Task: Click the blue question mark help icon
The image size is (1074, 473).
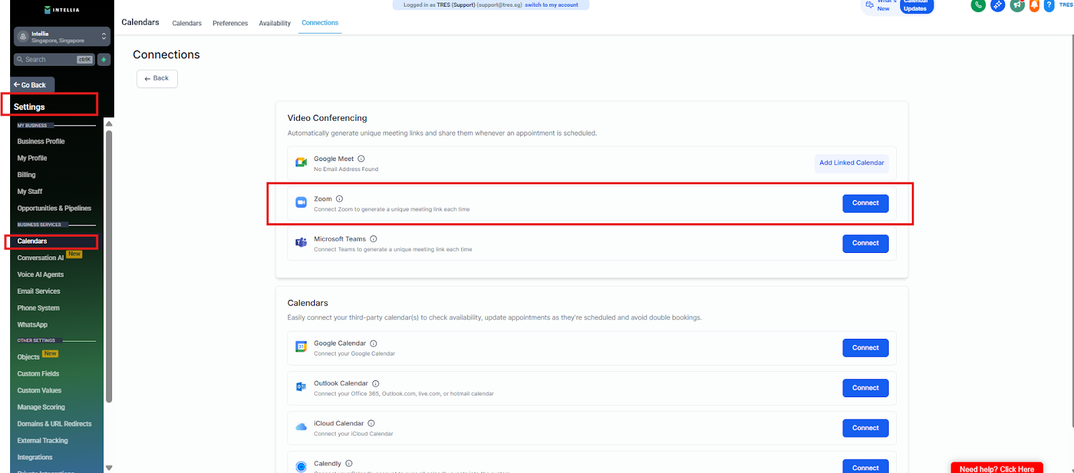Action: tap(1049, 5)
